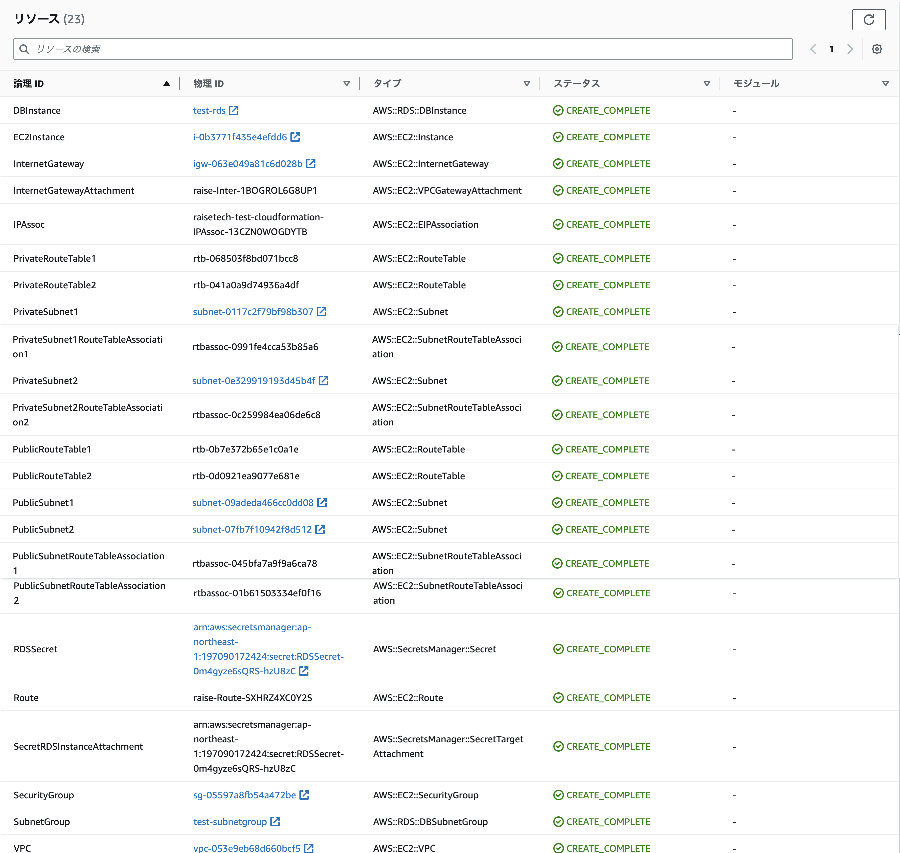
Task: Open the SecurityGroup external link icon
Action: [x=305, y=795]
